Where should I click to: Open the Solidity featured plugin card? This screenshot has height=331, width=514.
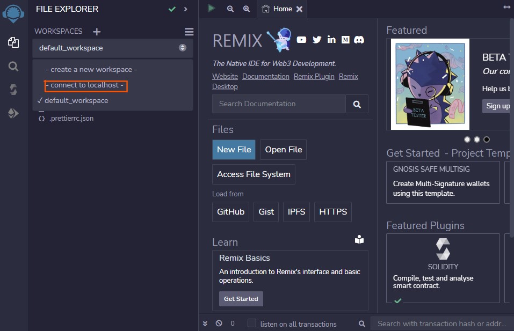[443, 268]
